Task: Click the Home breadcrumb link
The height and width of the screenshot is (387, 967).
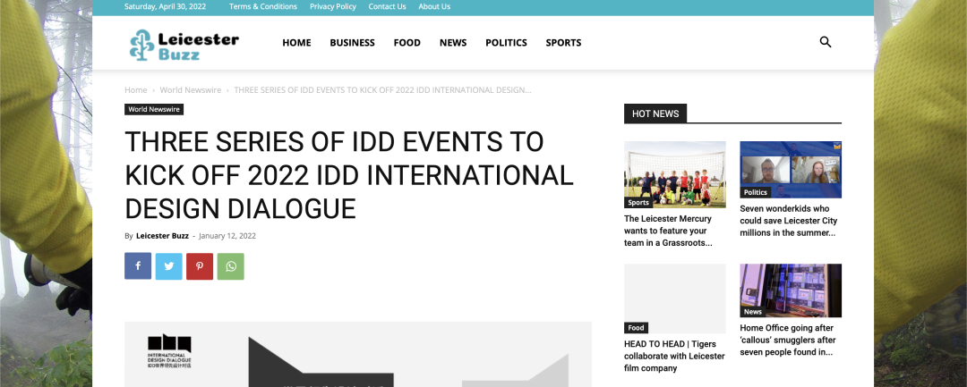Action: pos(136,90)
